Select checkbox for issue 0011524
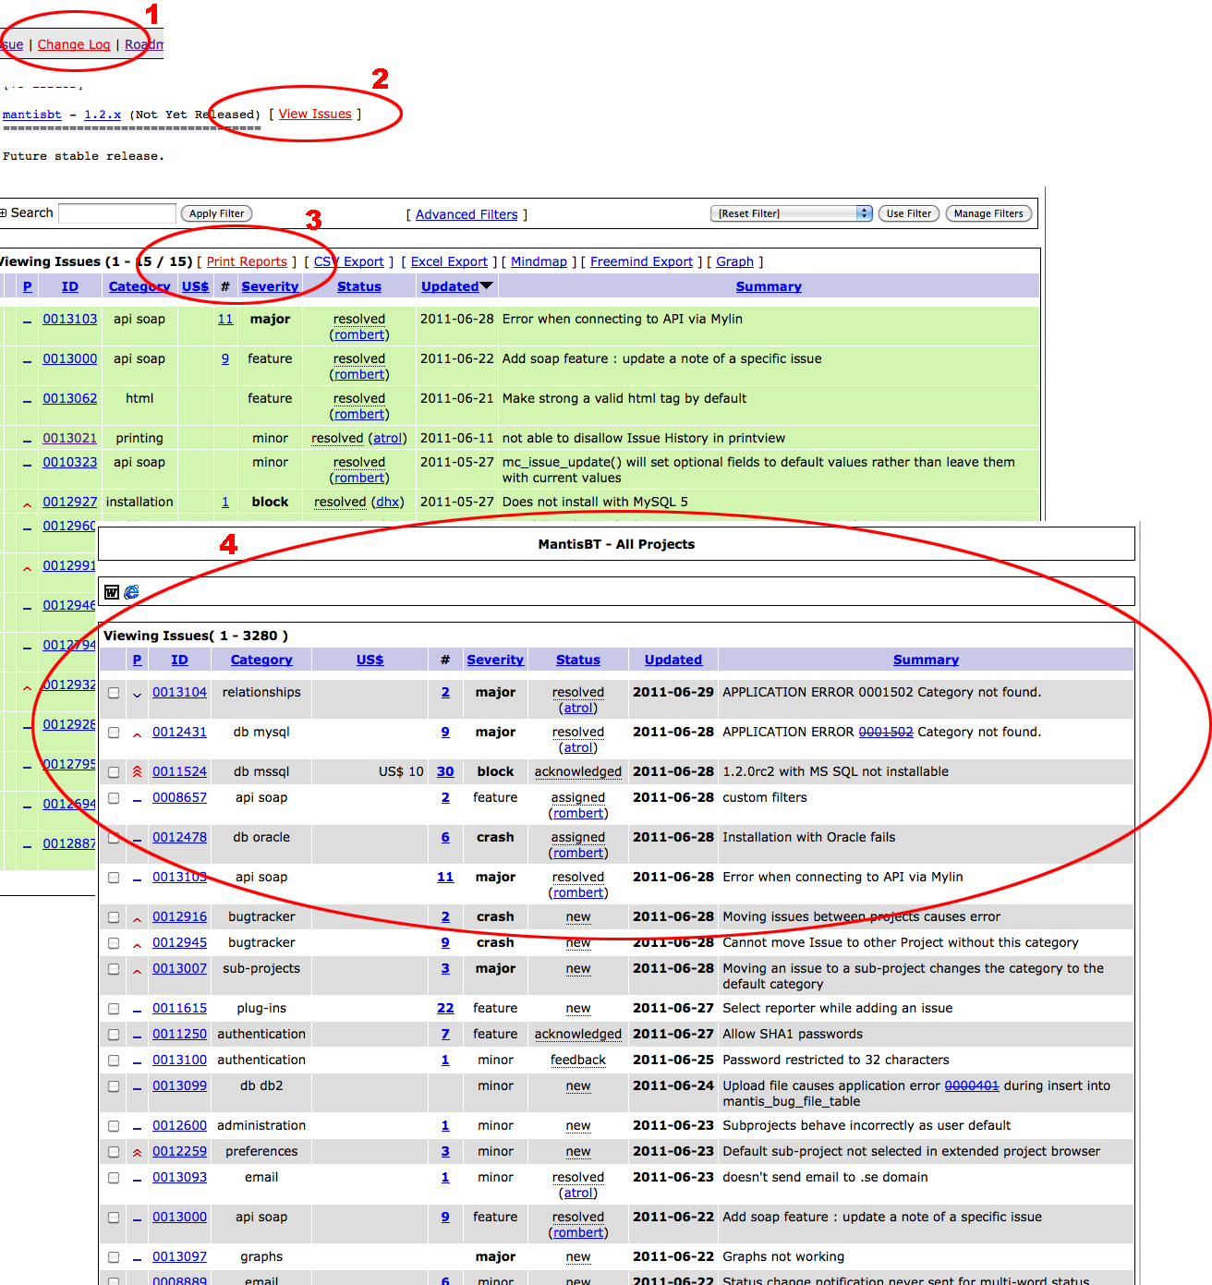Screen dimensions: 1212x1285 pos(114,772)
